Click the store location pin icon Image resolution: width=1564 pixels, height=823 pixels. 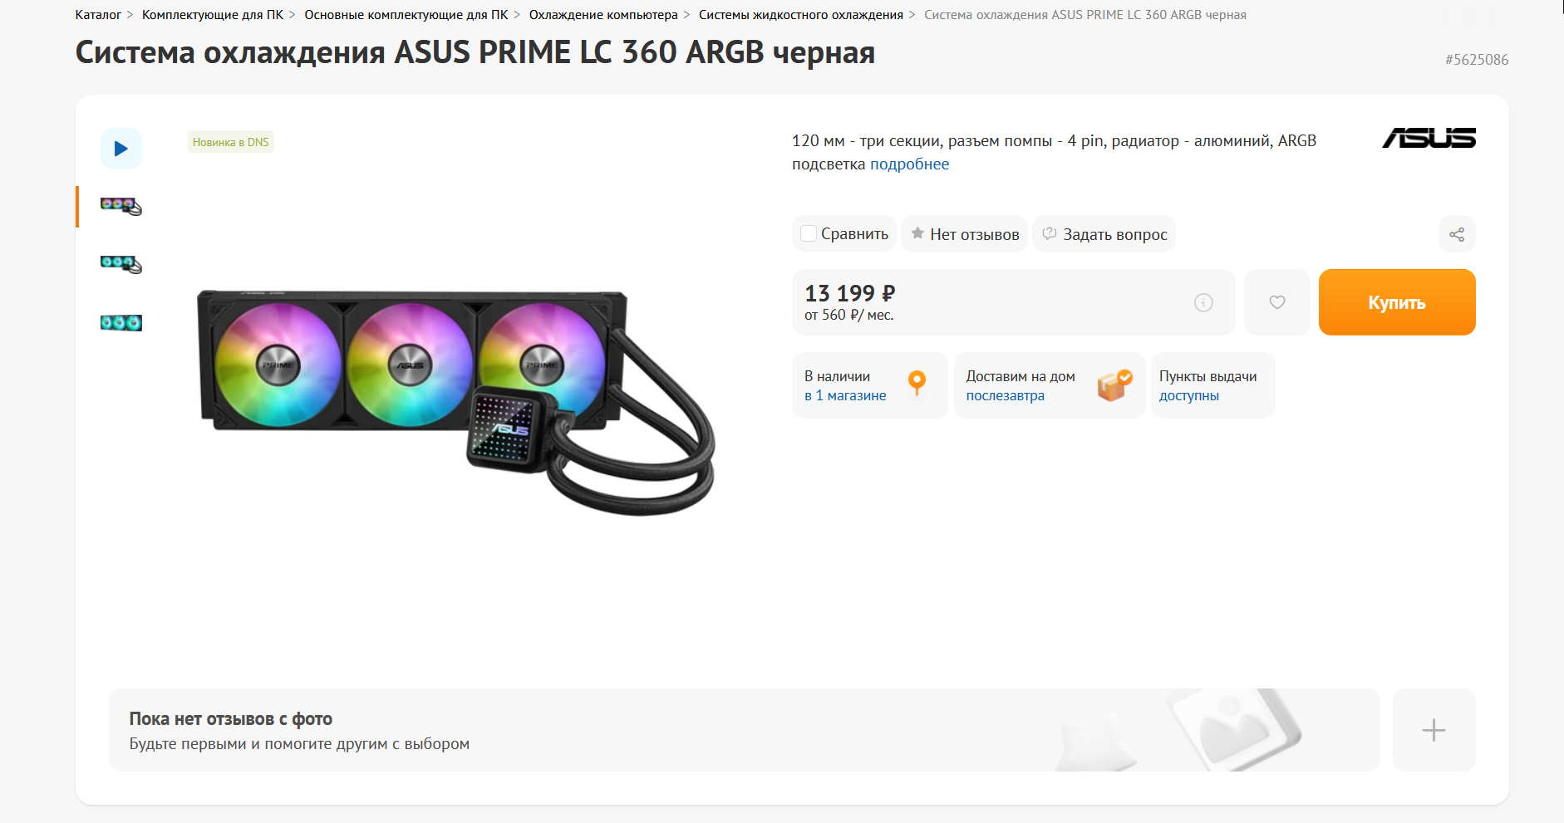pos(917,383)
